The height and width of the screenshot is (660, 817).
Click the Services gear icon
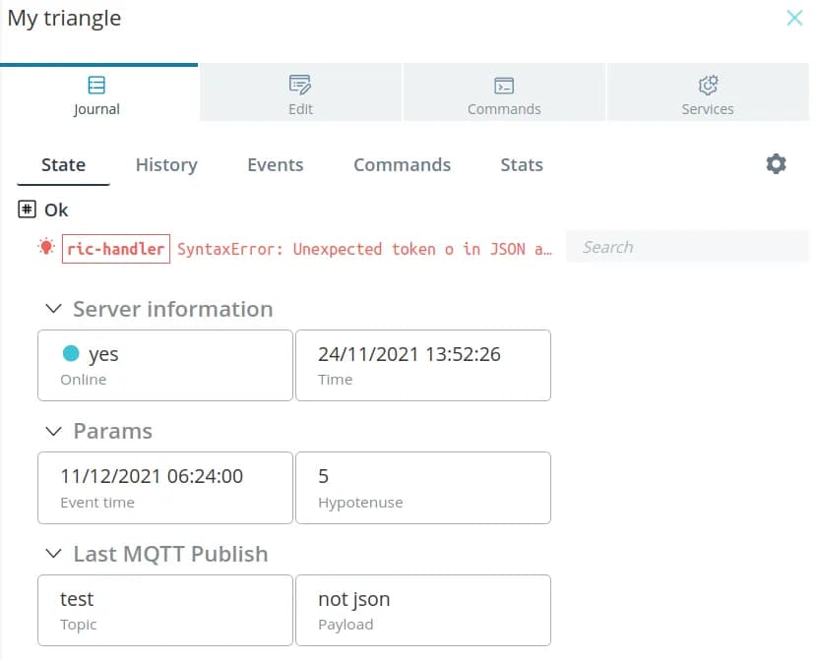pyautogui.click(x=708, y=85)
